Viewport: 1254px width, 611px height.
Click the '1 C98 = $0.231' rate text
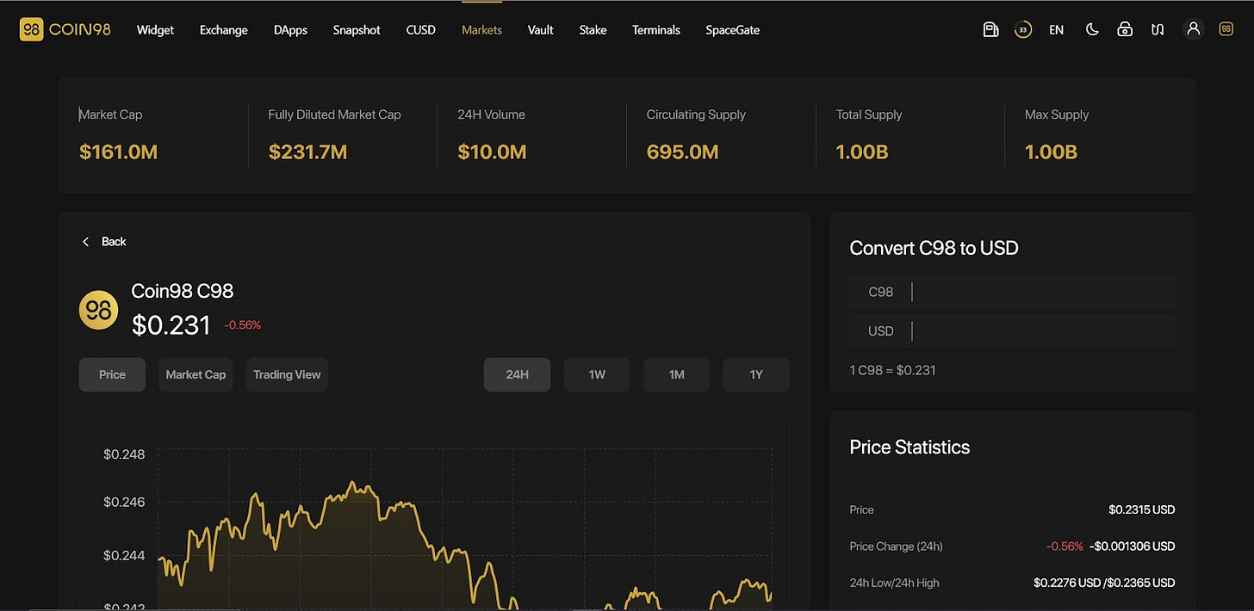(892, 370)
